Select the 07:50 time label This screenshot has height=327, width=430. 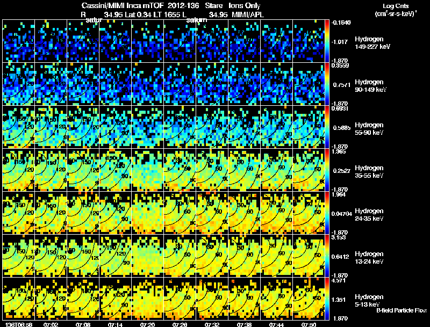(x=309, y=324)
